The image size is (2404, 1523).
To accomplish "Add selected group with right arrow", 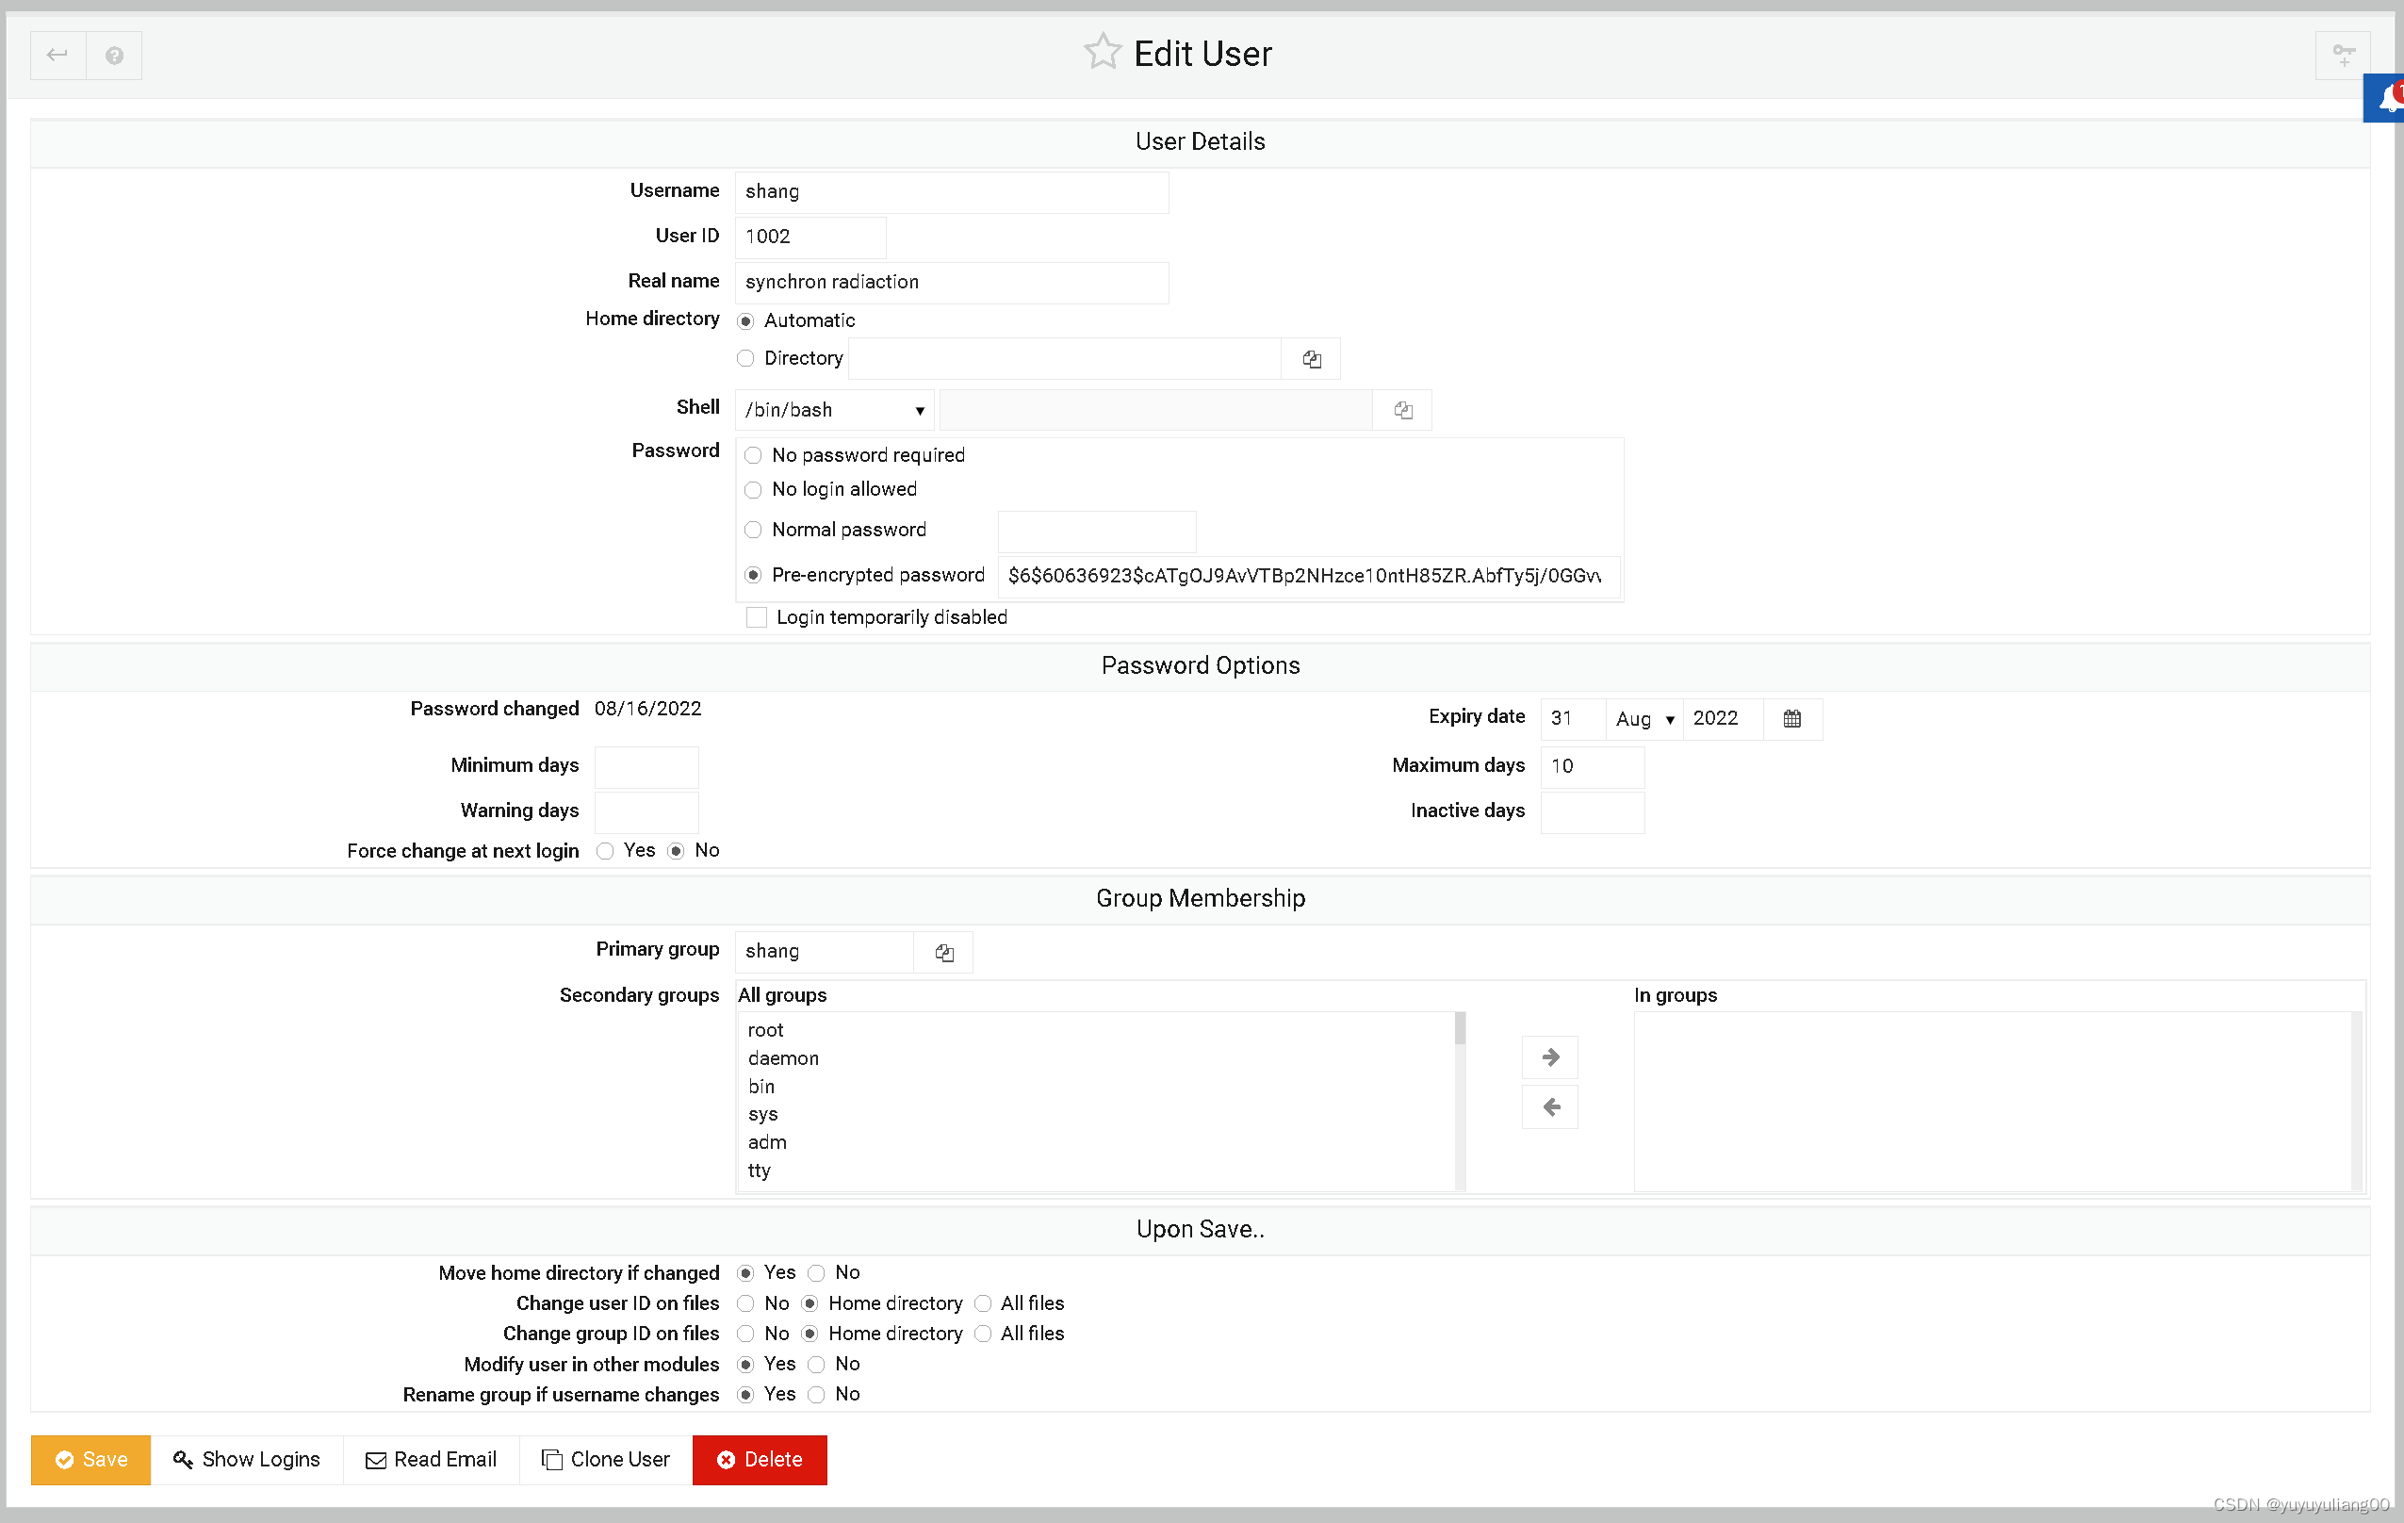I will click(x=1549, y=1056).
